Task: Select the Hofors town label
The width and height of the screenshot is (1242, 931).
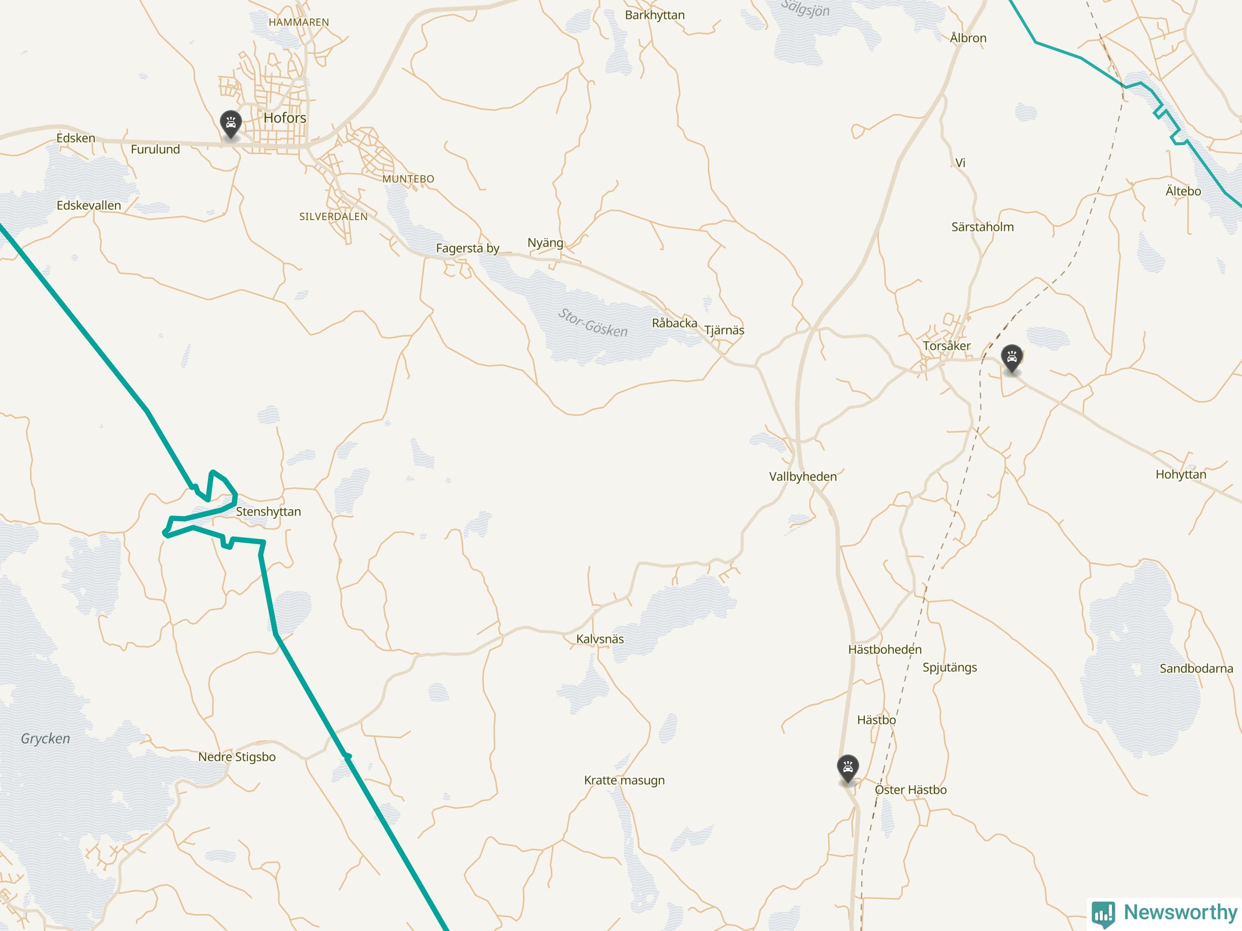Action: tap(285, 118)
